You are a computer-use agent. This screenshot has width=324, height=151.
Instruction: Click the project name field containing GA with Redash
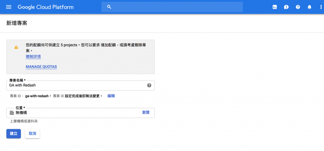tap(81, 85)
